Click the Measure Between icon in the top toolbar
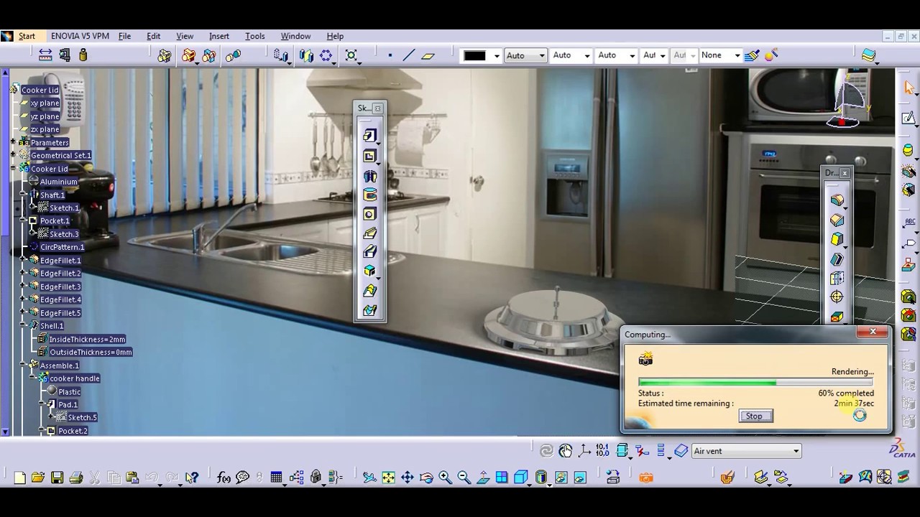The height and width of the screenshot is (517, 920). click(45, 55)
